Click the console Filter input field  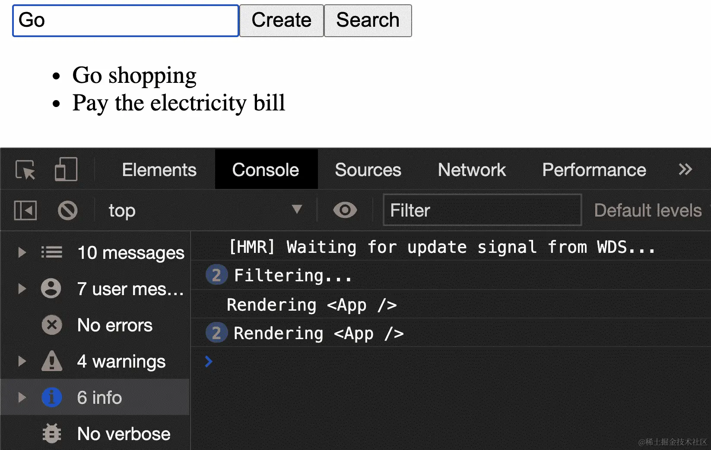[x=482, y=211]
